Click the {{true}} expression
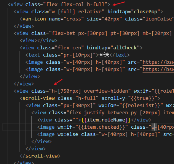The image size is (174, 164). 143,98
